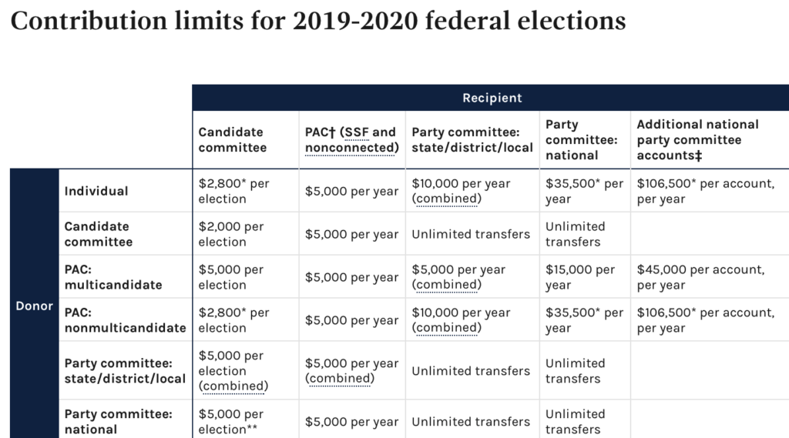
Task: Click "Party committee: state/district/local" column header
Action: pos(472,140)
